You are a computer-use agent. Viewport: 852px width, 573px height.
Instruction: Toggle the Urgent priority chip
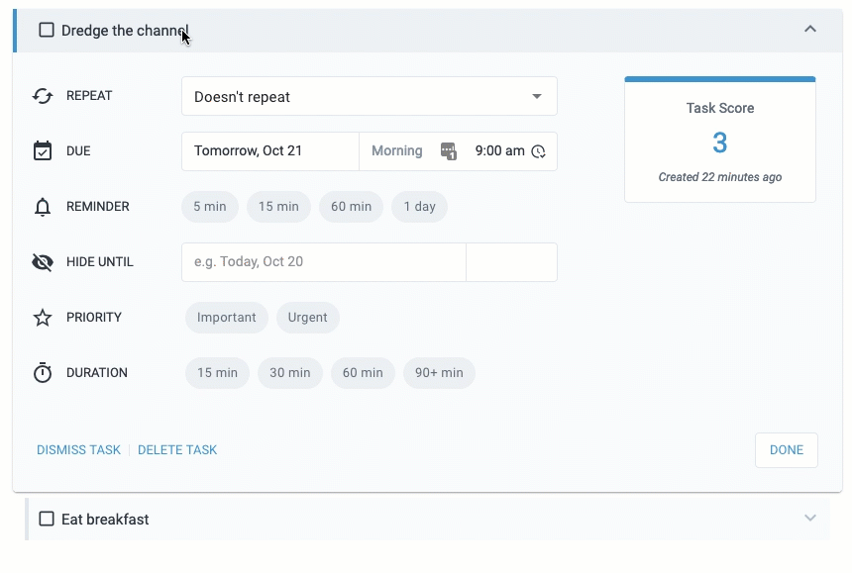[307, 318]
